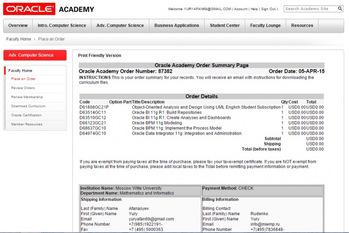Click Order Date 05-APR-15 text

coord(297,71)
